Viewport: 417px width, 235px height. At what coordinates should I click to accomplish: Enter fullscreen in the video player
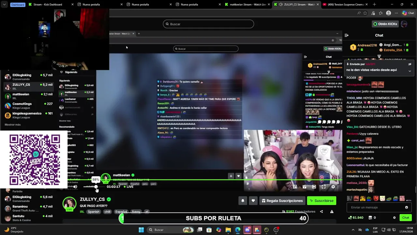pyautogui.click(x=324, y=187)
